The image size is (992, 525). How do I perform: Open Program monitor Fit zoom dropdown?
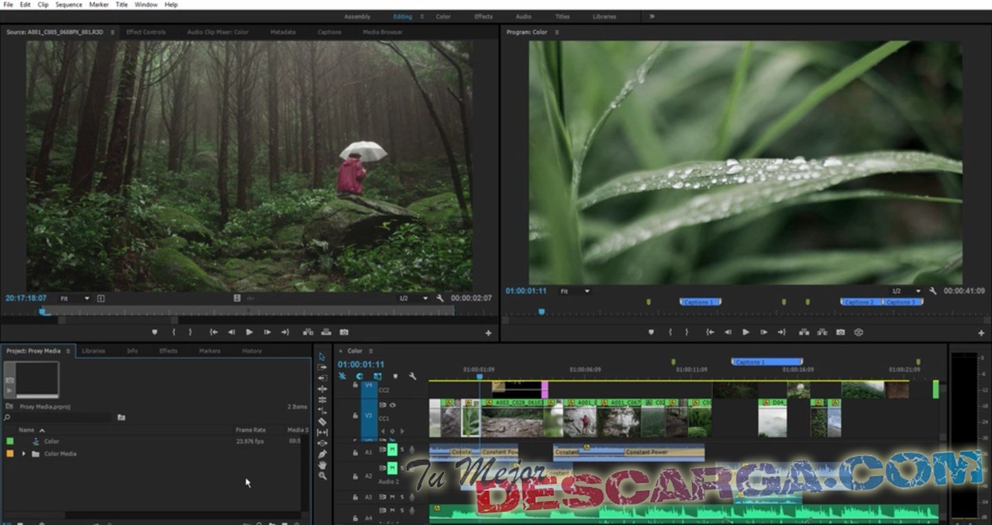(x=574, y=291)
